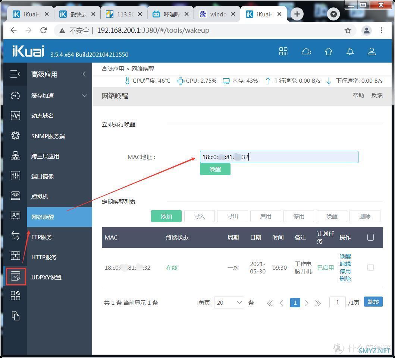Open the system overview dashboard icon
Image resolution: width=395 pixels, height=358 pixels.
(15, 96)
